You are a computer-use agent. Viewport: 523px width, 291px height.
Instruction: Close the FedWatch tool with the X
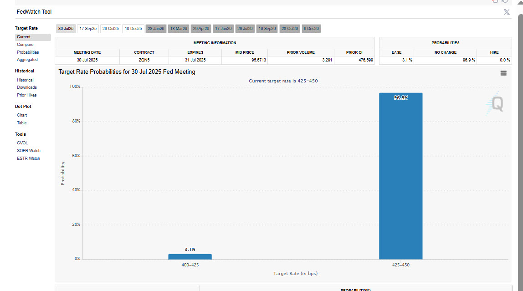point(506,12)
